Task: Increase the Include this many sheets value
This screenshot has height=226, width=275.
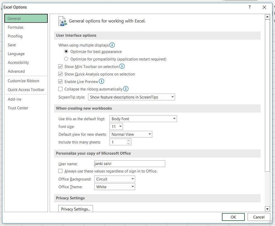Action: tap(128, 141)
